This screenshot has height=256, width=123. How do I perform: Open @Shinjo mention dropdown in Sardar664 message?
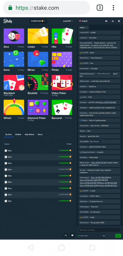click(x=97, y=141)
